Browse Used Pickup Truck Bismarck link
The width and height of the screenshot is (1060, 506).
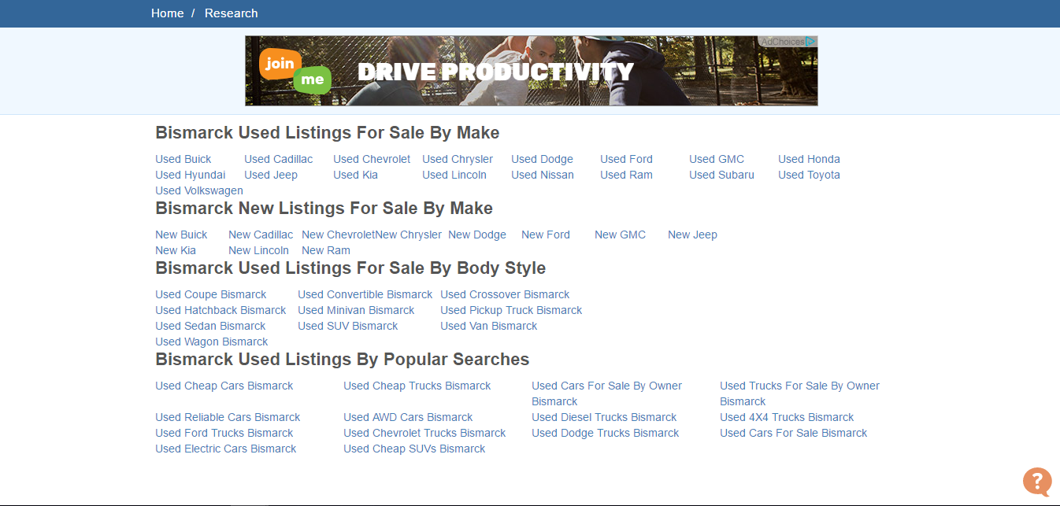(511, 310)
